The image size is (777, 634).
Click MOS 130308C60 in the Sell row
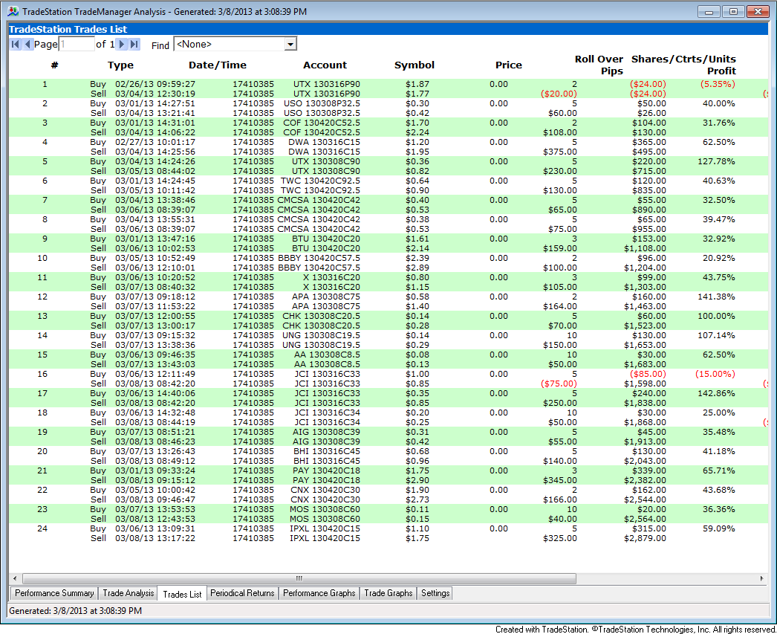325,519
